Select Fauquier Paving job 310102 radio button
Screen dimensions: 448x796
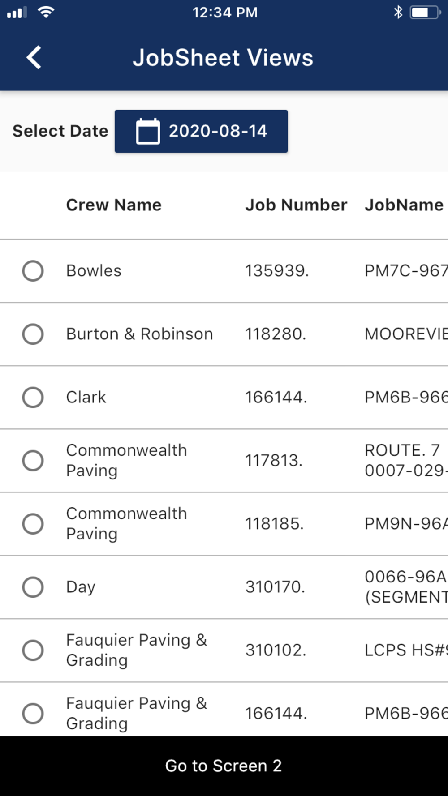tap(33, 650)
